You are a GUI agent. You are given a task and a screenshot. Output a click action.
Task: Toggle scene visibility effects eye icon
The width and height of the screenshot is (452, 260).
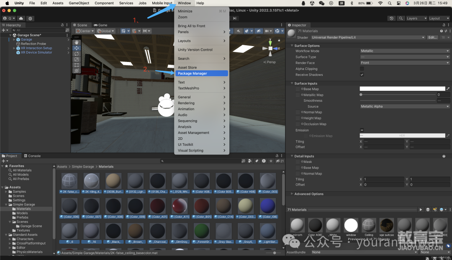(259, 31)
